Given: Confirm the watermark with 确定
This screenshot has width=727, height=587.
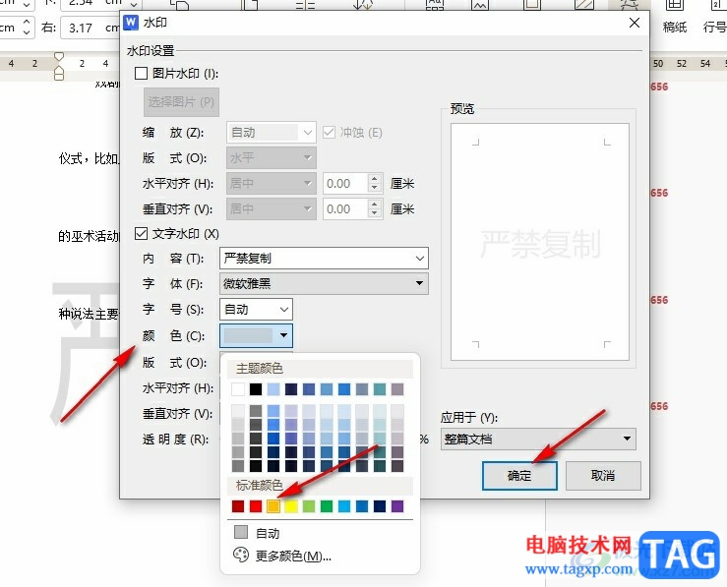Looking at the screenshot, I should [519, 475].
